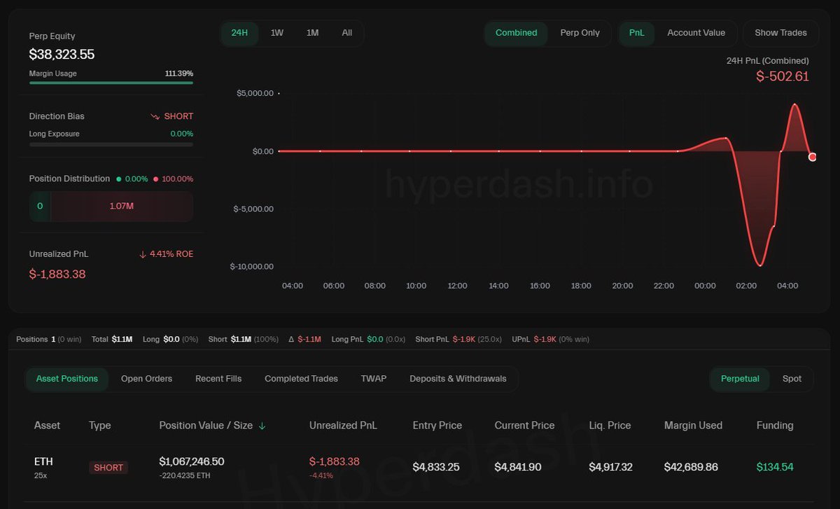
Task: Sort by Entry Price column header
Action: 437,426
